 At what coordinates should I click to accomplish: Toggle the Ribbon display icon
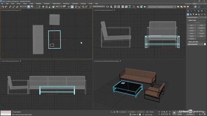[123, 6]
